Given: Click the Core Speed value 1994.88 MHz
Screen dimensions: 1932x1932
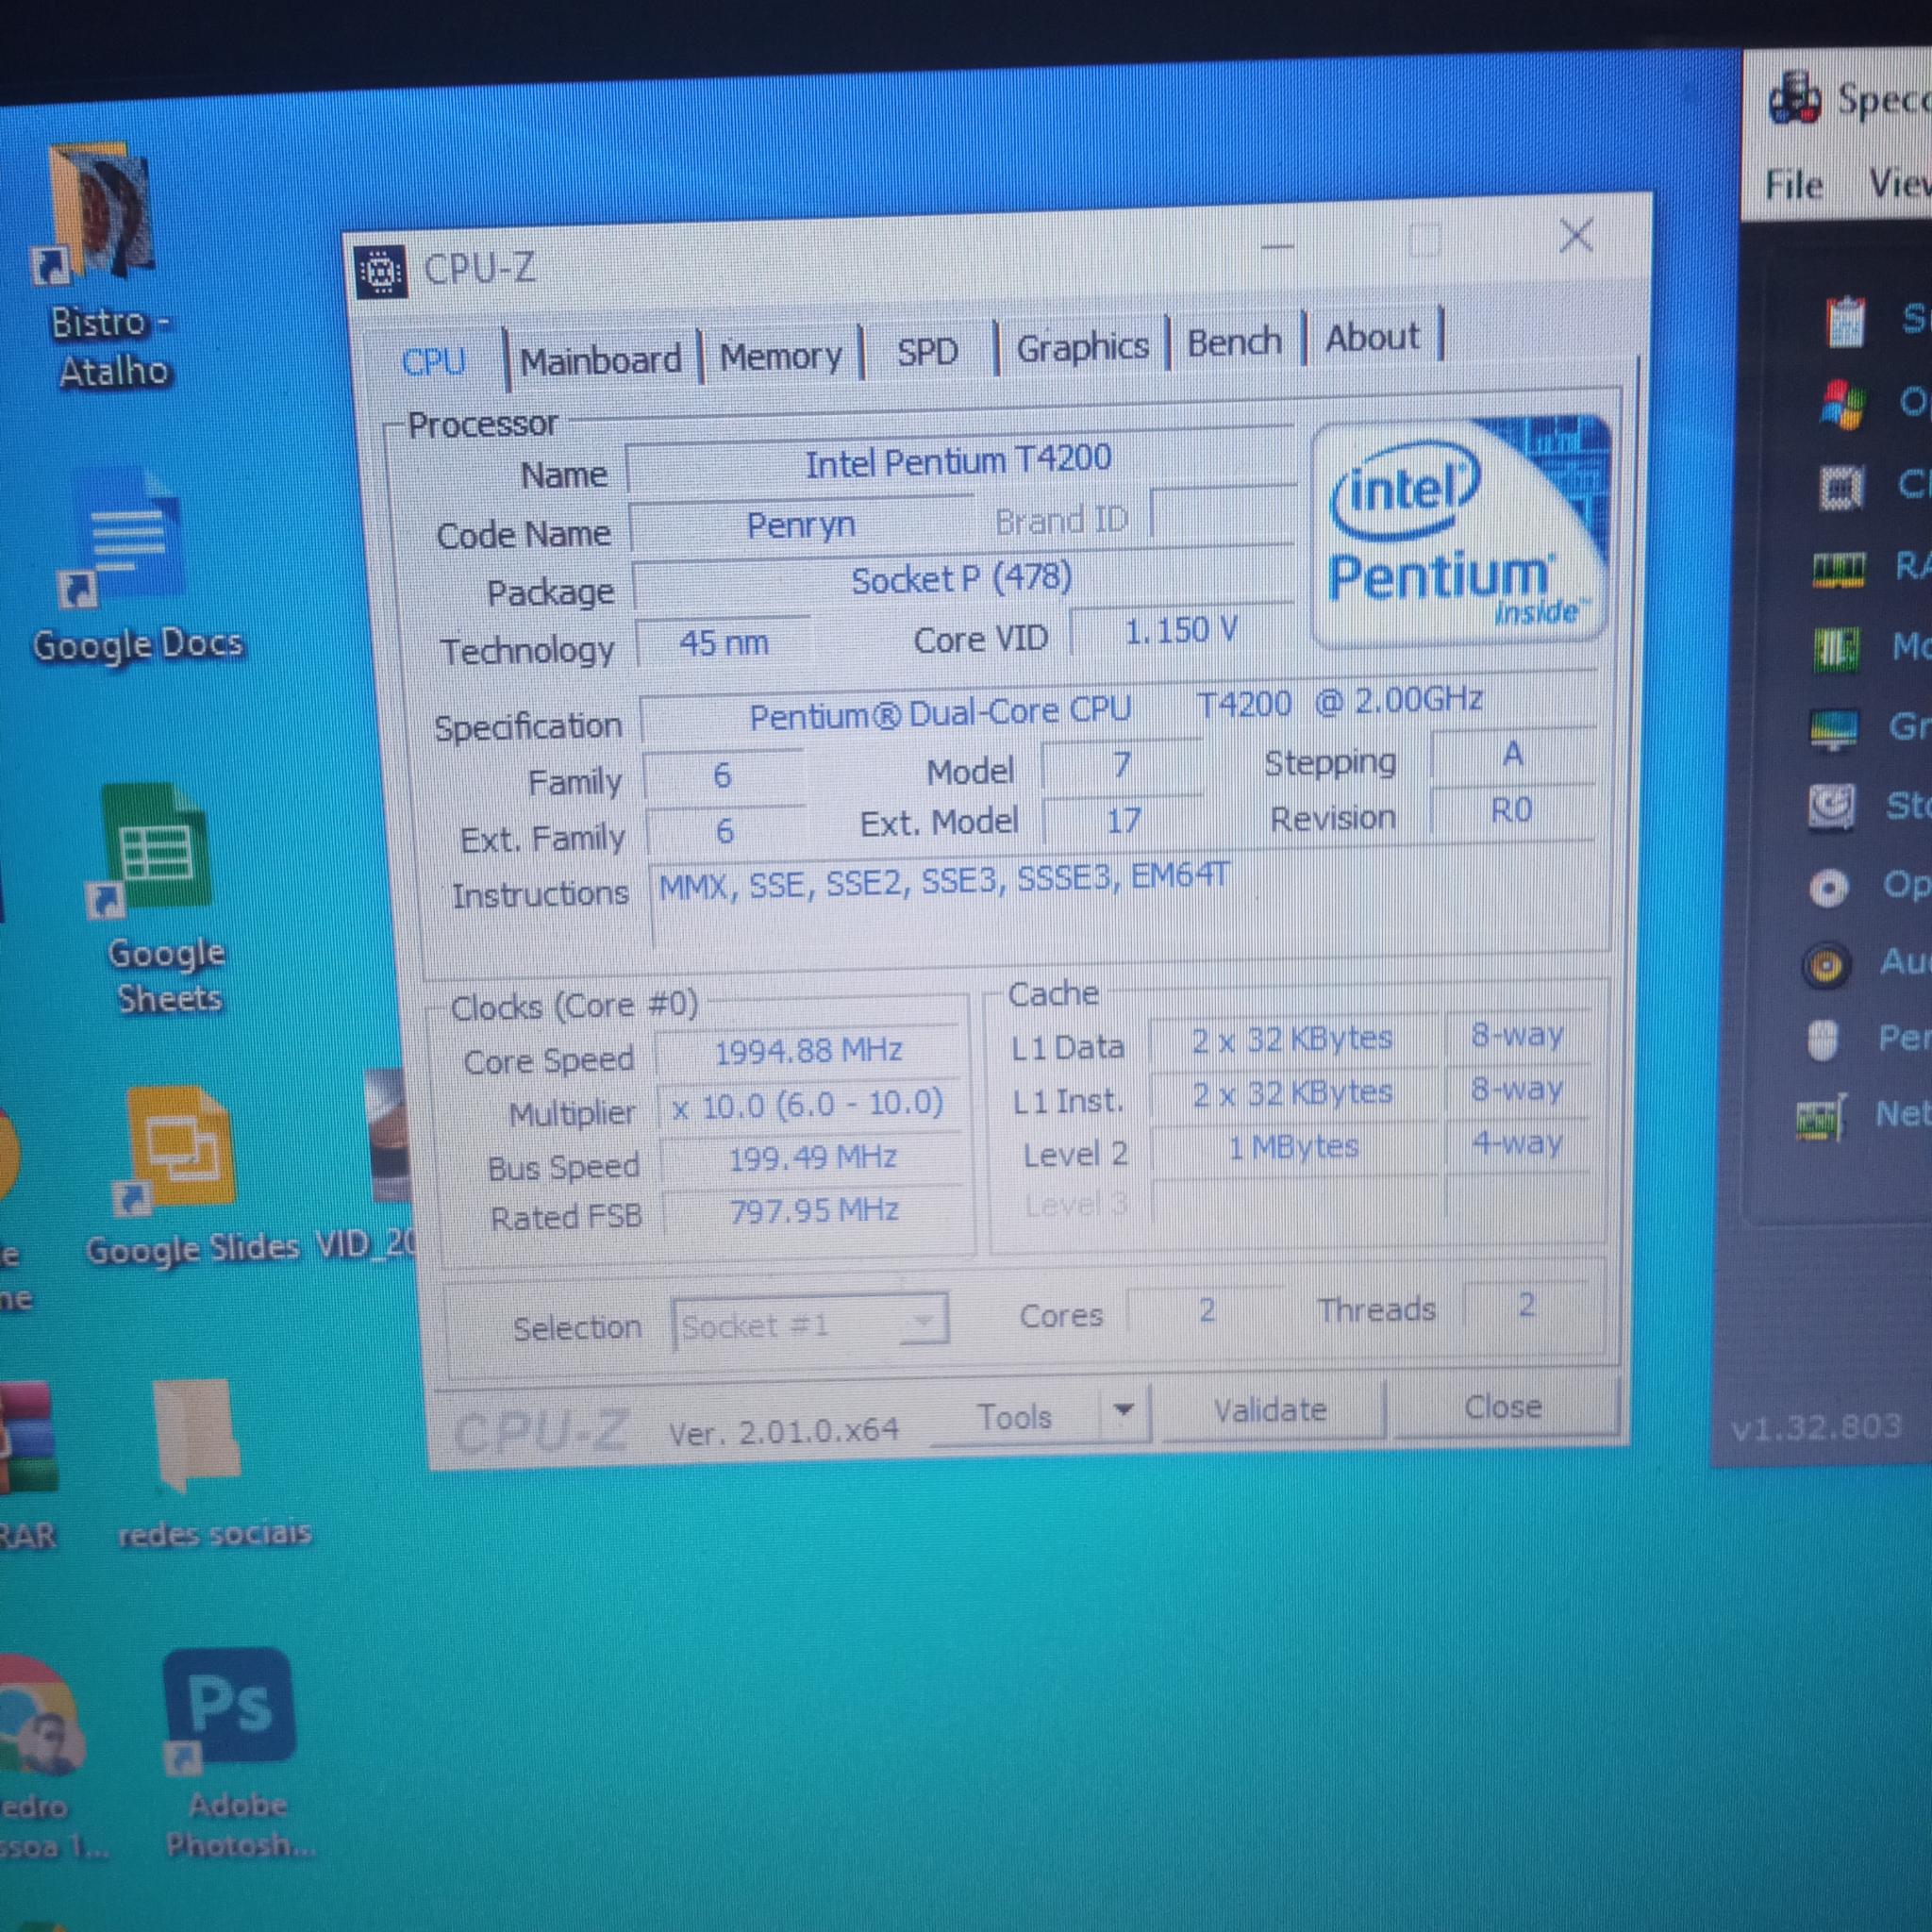Looking at the screenshot, I should pos(808,1050).
